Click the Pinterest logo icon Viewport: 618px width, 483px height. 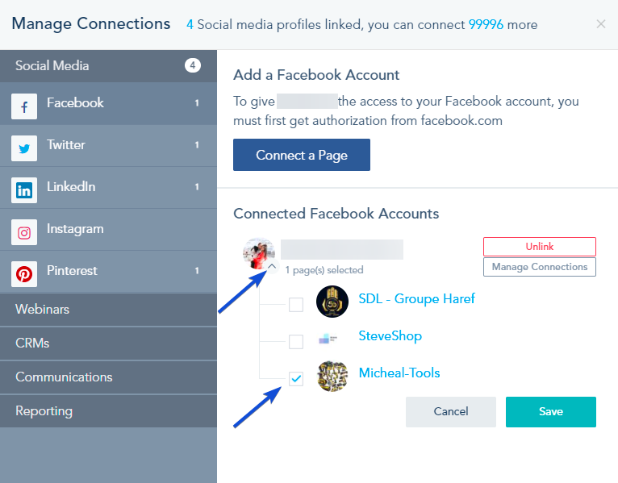[24, 274]
